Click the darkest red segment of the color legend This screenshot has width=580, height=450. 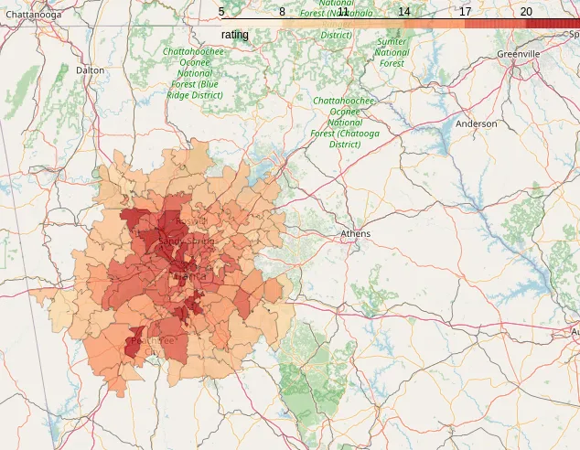click(553, 24)
